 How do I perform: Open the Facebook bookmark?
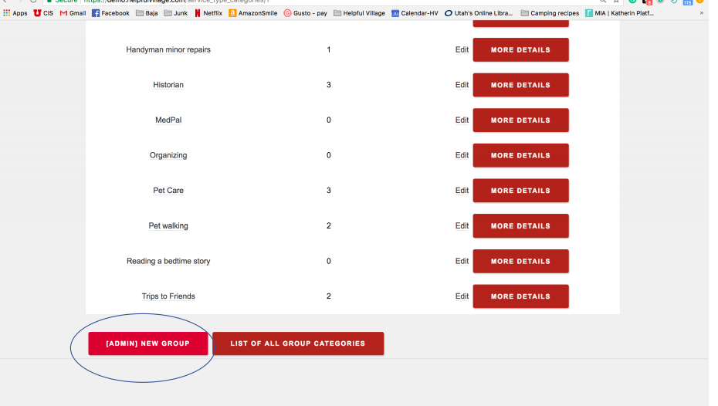click(111, 13)
